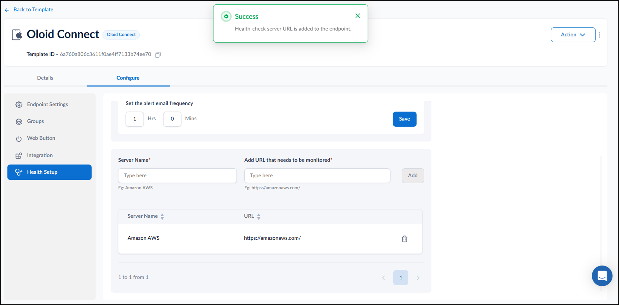The image size is (619, 305).
Task: Open the three-dot more options menu
Action: 599,35
